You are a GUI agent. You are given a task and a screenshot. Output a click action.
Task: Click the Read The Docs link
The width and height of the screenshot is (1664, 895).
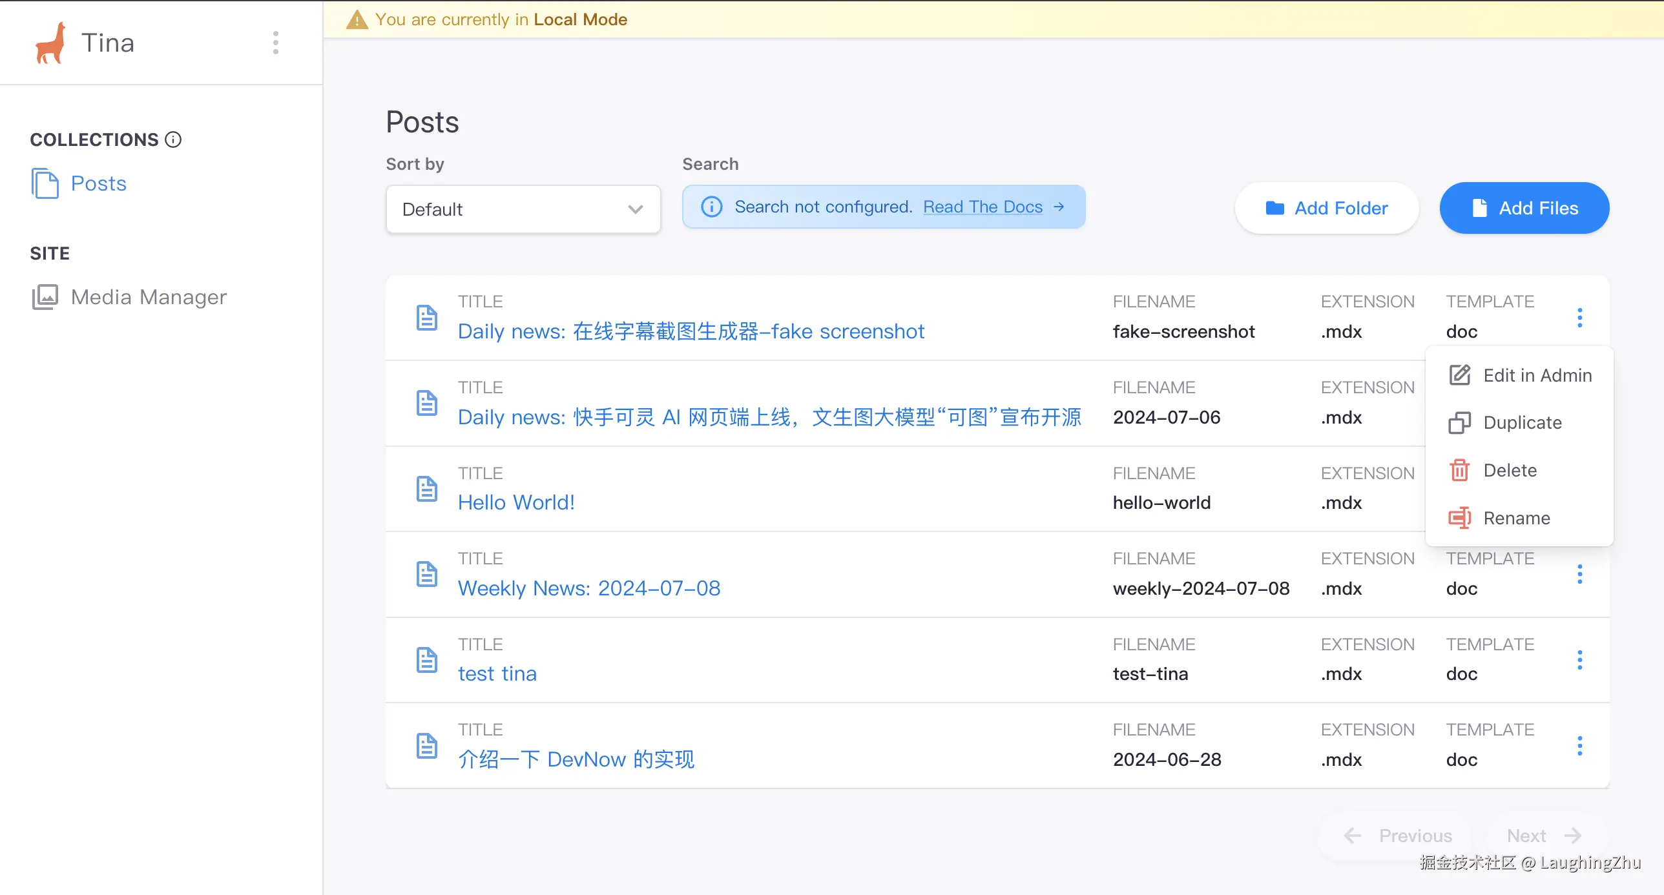983,207
